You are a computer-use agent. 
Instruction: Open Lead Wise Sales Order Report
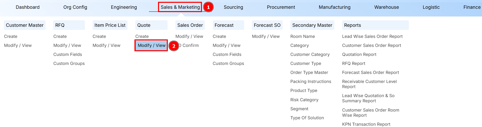372,37
